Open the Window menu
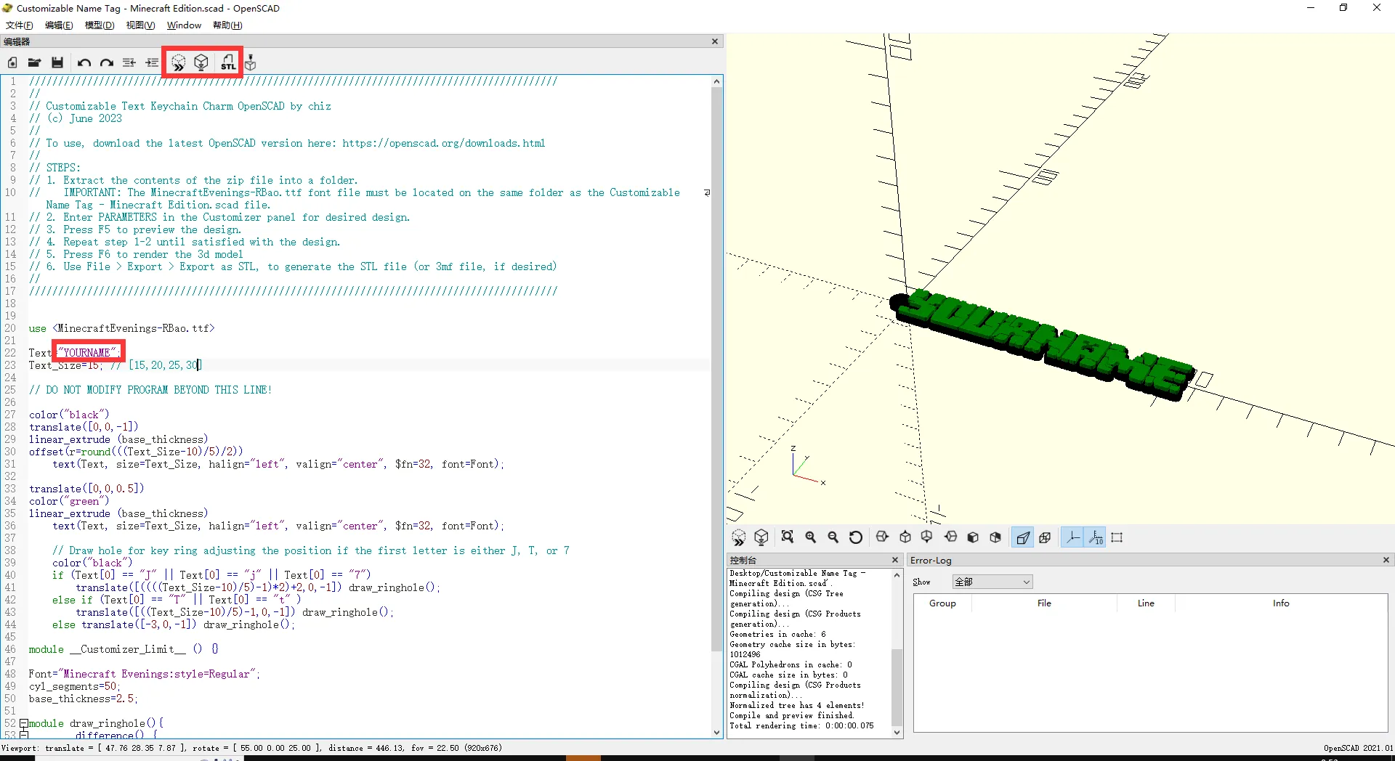1395x761 pixels. tap(184, 25)
